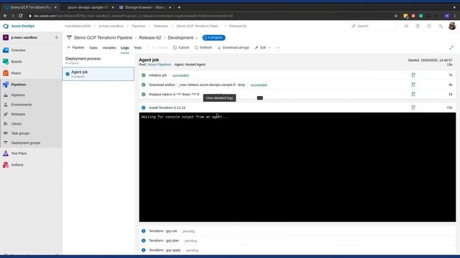This screenshot has height=258, width=460.
Task: Click the Download artifact step row
Action: click(x=297, y=85)
